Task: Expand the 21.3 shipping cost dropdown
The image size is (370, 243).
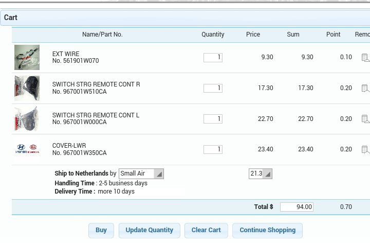Action: (260, 174)
